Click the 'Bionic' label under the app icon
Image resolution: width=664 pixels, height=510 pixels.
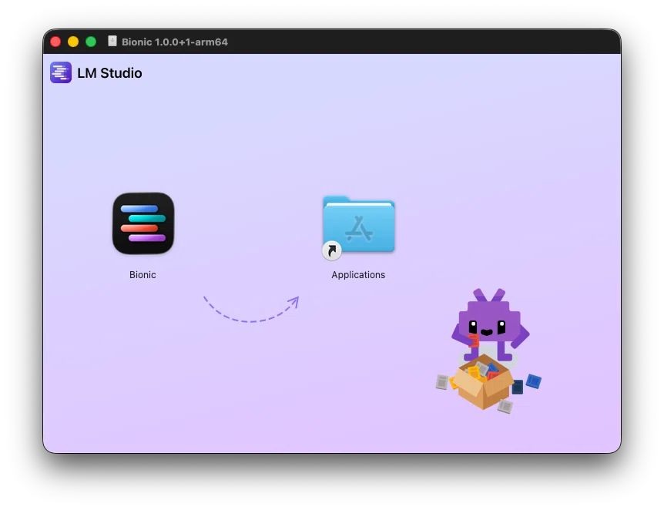[143, 275]
